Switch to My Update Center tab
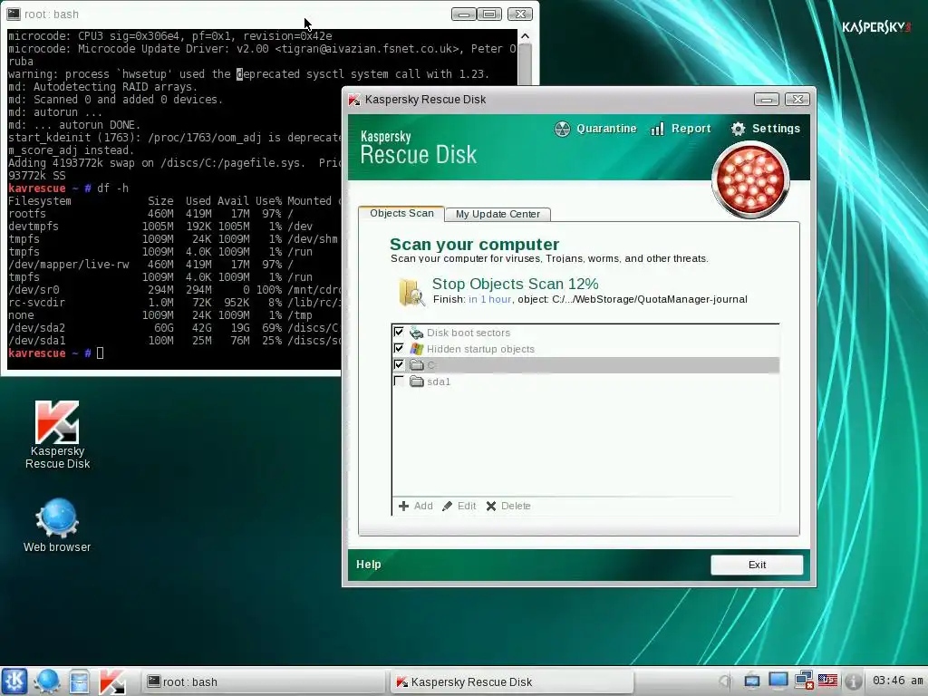 click(x=498, y=214)
